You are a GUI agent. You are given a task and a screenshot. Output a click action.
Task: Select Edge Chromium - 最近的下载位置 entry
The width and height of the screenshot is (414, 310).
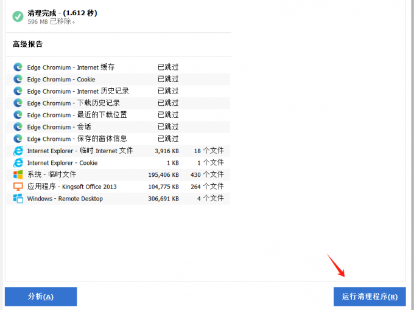tap(118, 115)
